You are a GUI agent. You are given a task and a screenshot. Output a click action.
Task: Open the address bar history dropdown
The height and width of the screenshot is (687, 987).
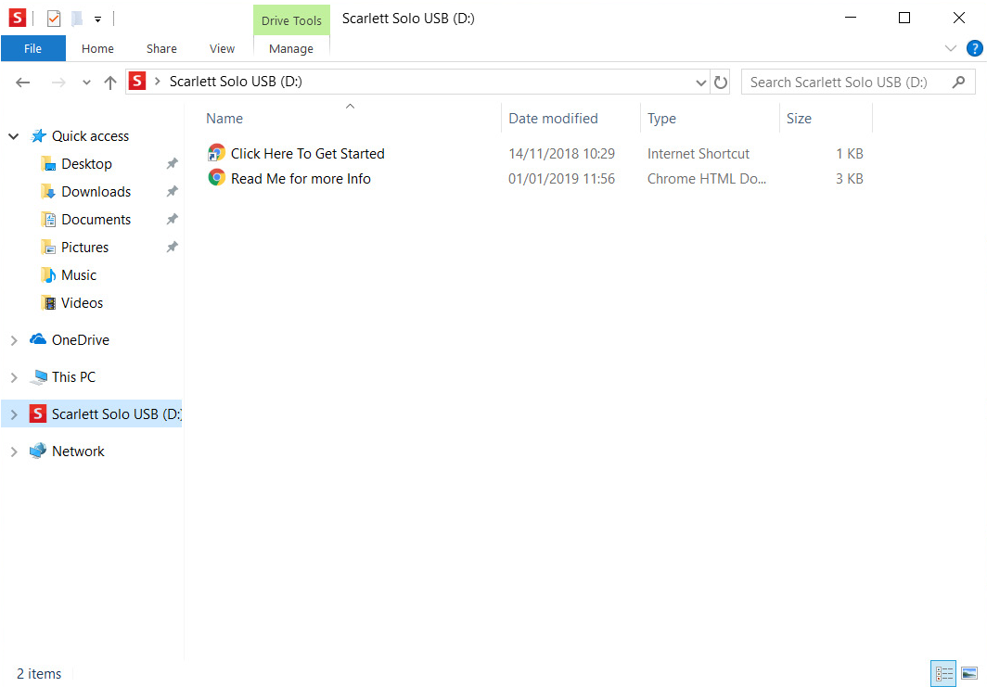coord(700,83)
